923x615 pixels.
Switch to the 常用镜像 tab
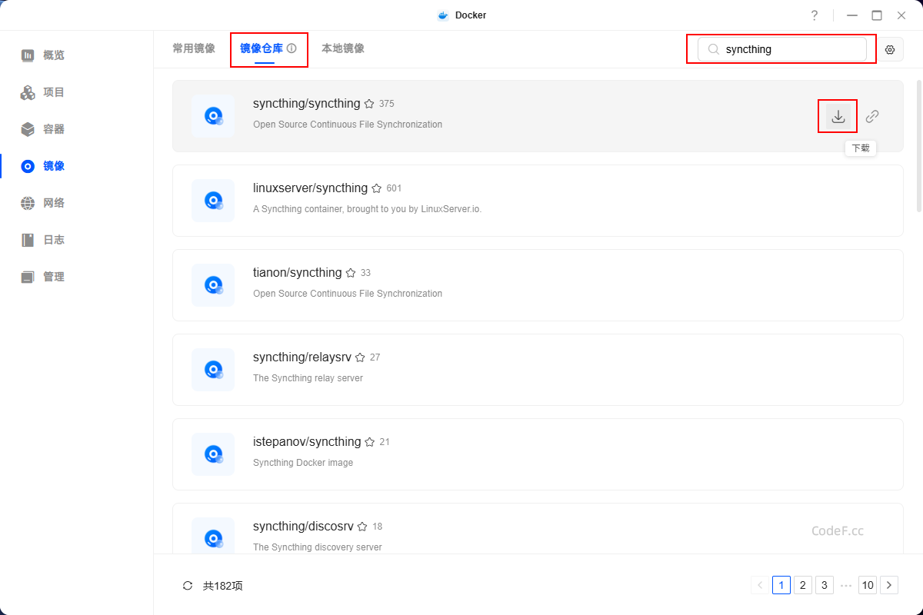tap(194, 48)
